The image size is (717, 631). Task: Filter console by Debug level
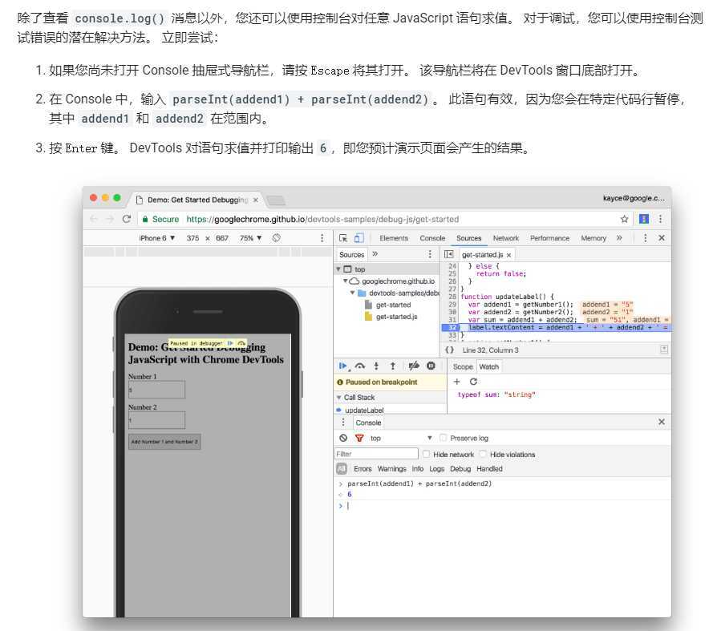(460, 469)
